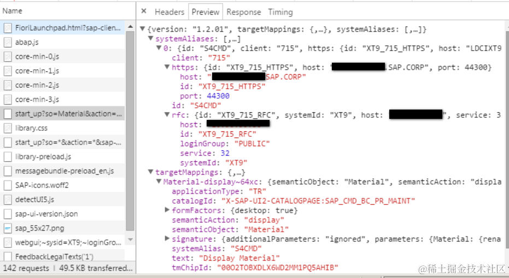Click the Name column header
This screenshot has width=509, height=278.
tap(68, 11)
